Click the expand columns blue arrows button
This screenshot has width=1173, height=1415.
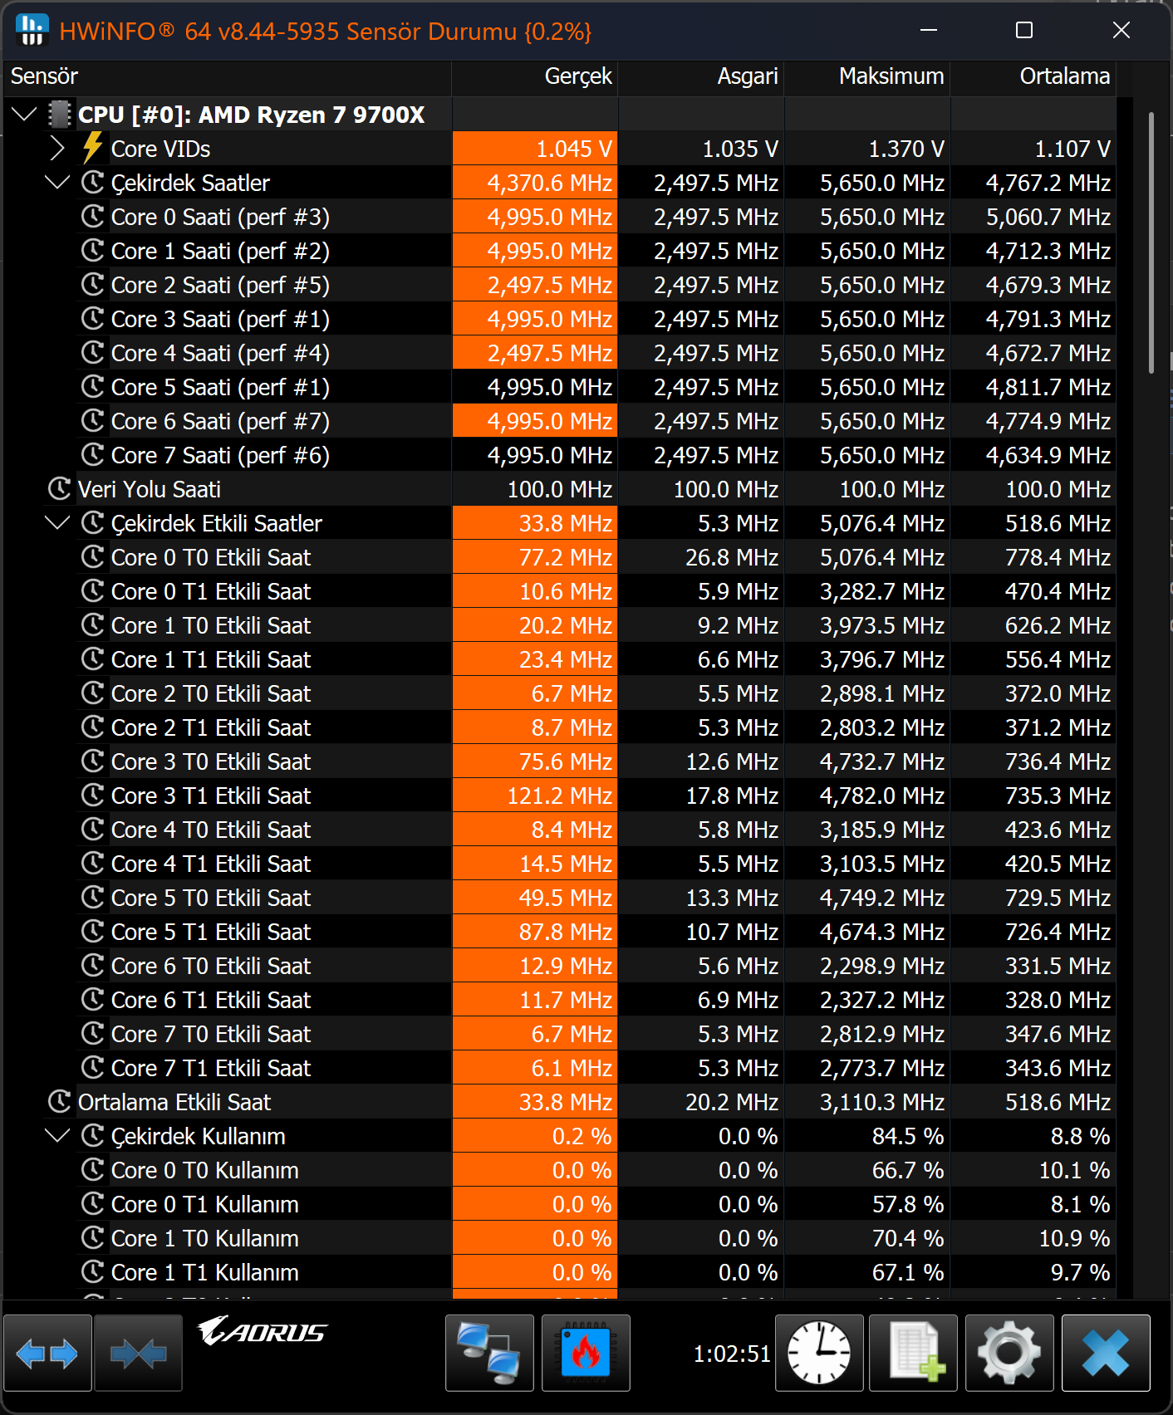click(47, 1354)
